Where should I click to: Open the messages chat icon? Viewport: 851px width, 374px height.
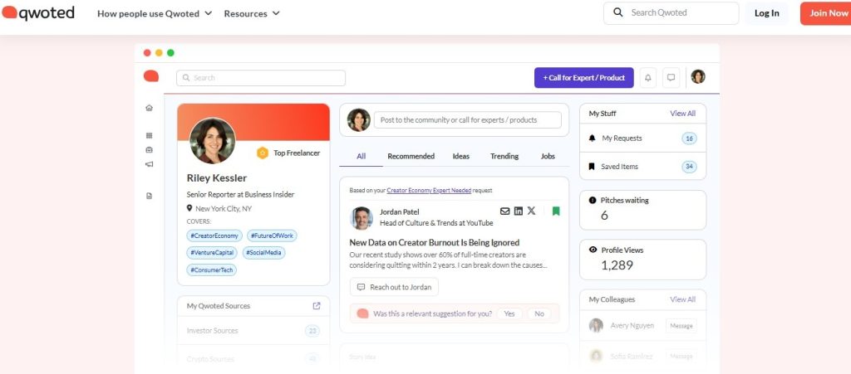[x=671, y=78]
